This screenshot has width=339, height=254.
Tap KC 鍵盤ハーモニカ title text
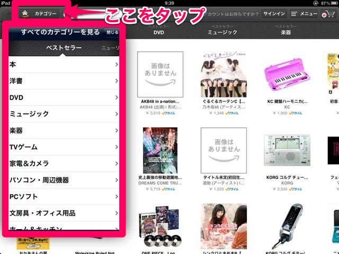[x=287, y=101]
